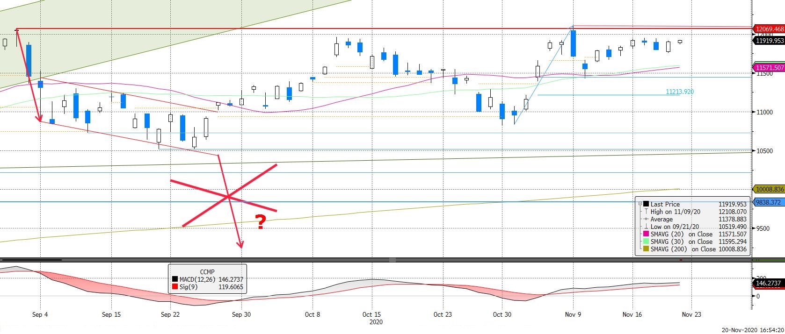Click the blue 9838.372 axis tag
Screen dimensions: 785x334
pos(769,202)
